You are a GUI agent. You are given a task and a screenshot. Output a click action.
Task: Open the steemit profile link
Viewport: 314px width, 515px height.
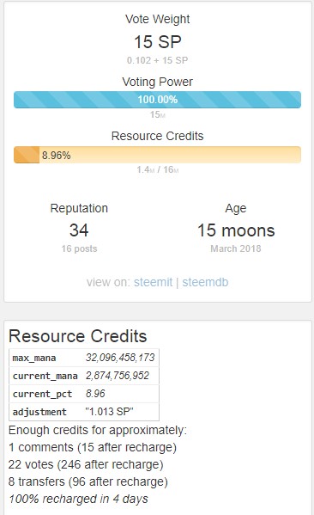coord(153,282)
